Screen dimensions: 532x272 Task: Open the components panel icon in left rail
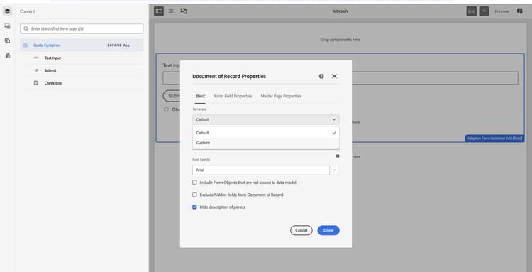click(x=8, y=40)
